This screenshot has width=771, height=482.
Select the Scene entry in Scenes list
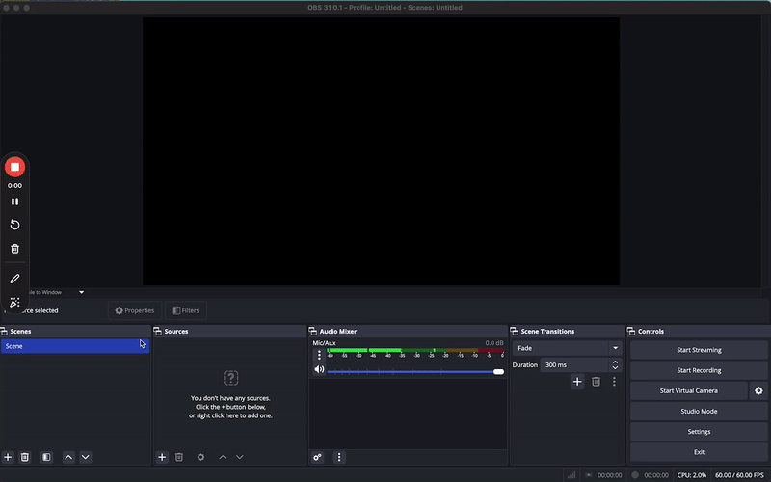pos(75,346)
